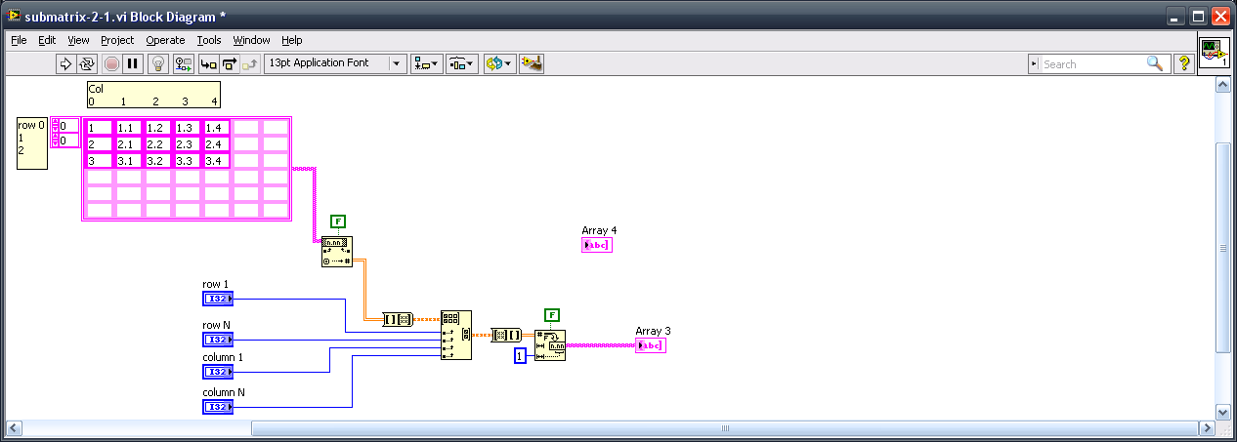Open the Align Objects dropdown
The width and height of the screenshot is (1237, 442).
pyautogui.click(x=426, y=63)
